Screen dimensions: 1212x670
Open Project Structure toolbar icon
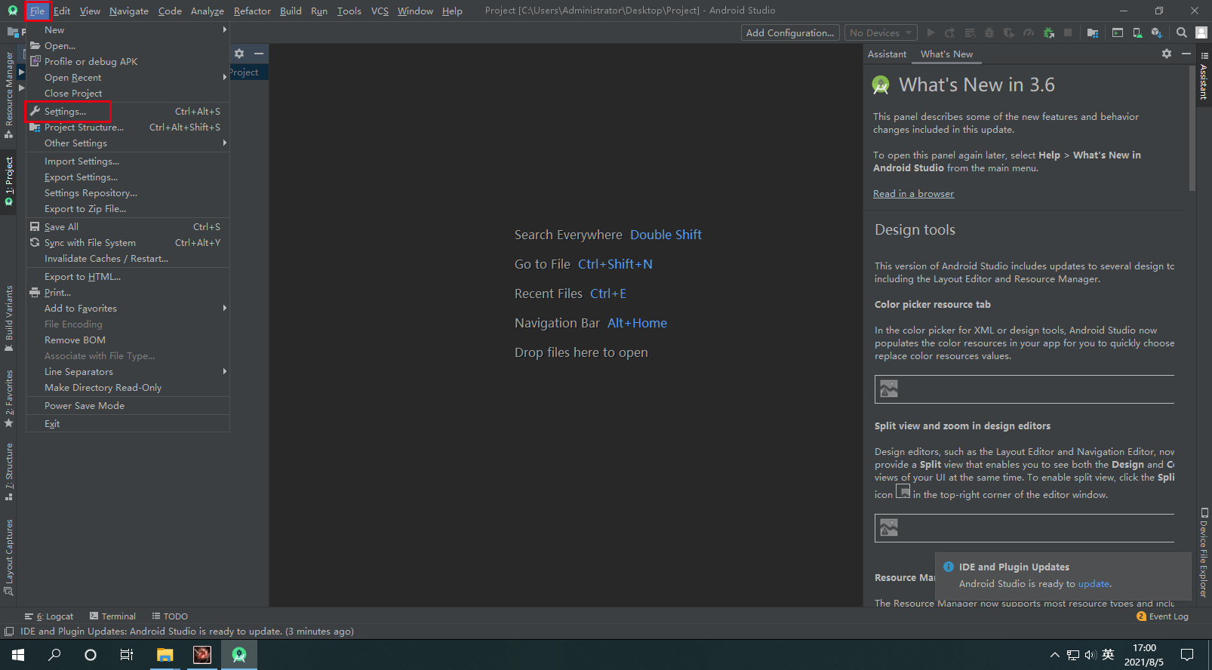point(1093,32)
